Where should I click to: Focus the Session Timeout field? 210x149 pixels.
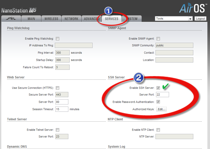pyautogui.click(x=62, y=109)
